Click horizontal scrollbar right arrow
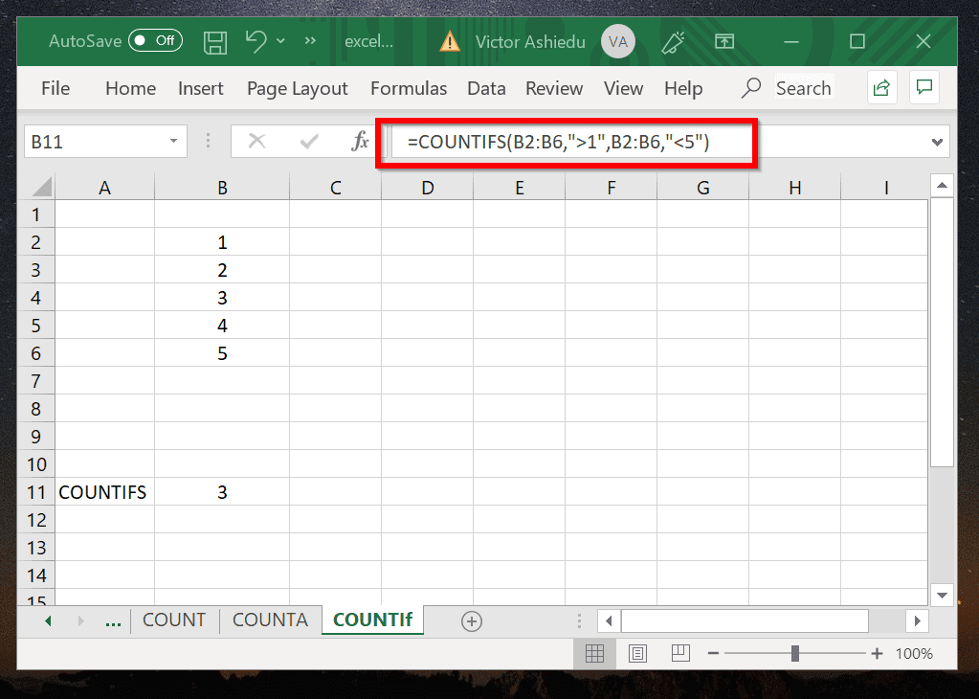Screen dimensions: 979x699 (x=917, y=620)
